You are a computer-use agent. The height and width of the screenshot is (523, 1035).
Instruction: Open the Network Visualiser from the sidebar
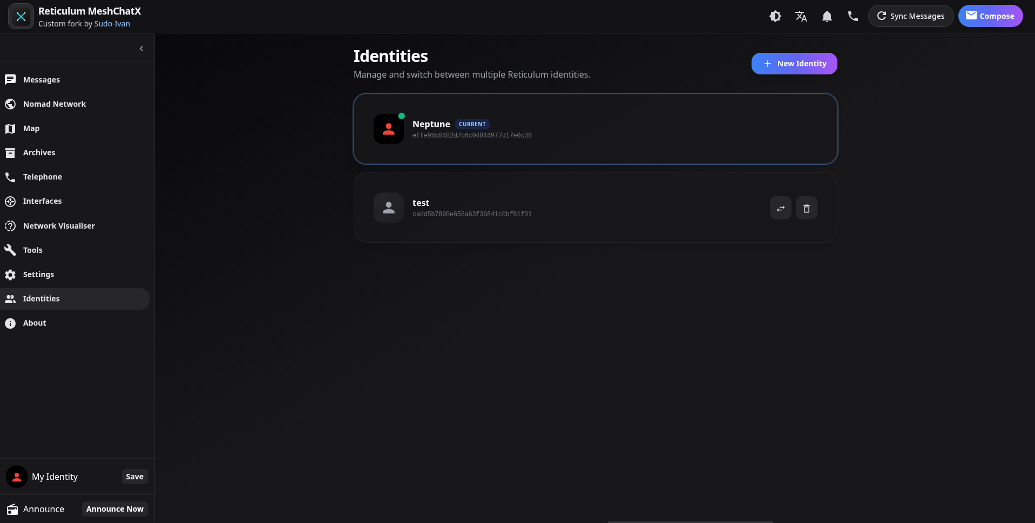pyautogui.click(x=10, y=226)
